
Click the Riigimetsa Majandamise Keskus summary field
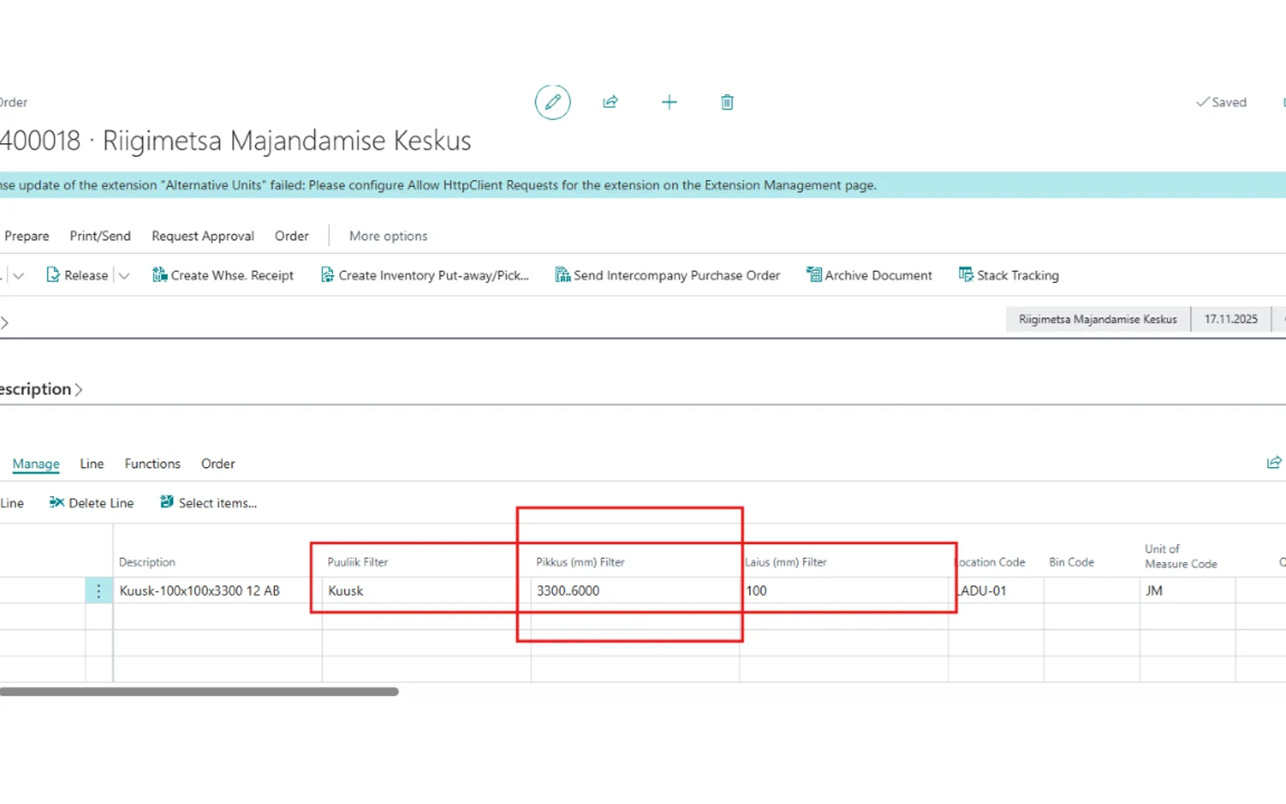coord(1098,319)
